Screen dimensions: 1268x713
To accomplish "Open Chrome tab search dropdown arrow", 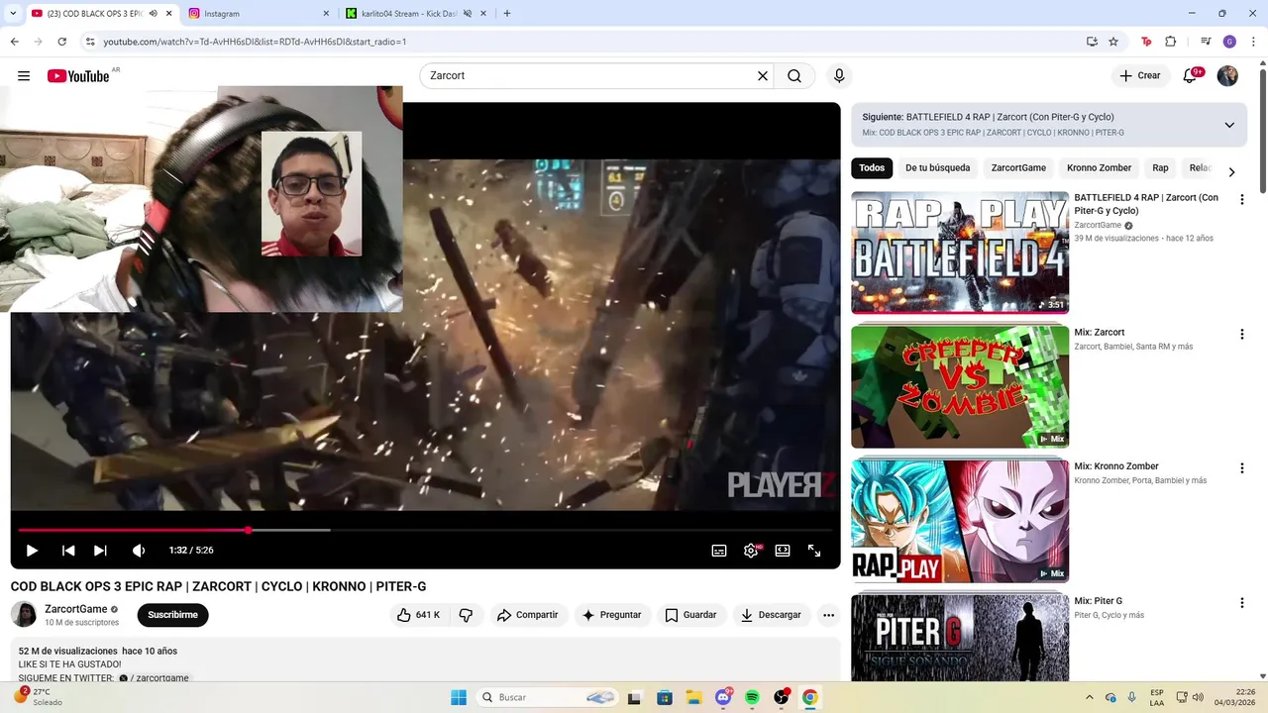I will 13,14.
